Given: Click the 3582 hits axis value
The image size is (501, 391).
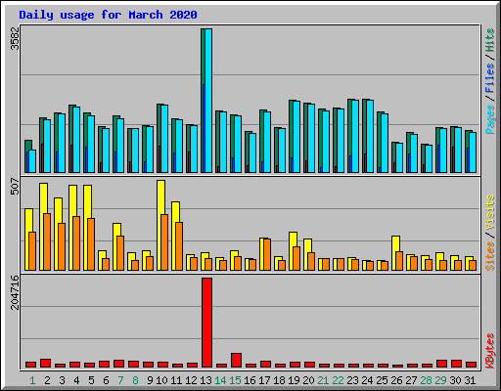Looking at the screenshot, I should point(15,38).
